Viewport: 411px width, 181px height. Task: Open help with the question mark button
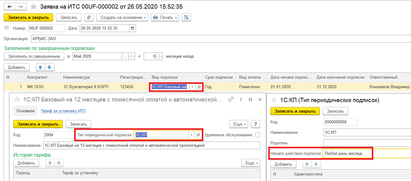[x=255, y=124]
